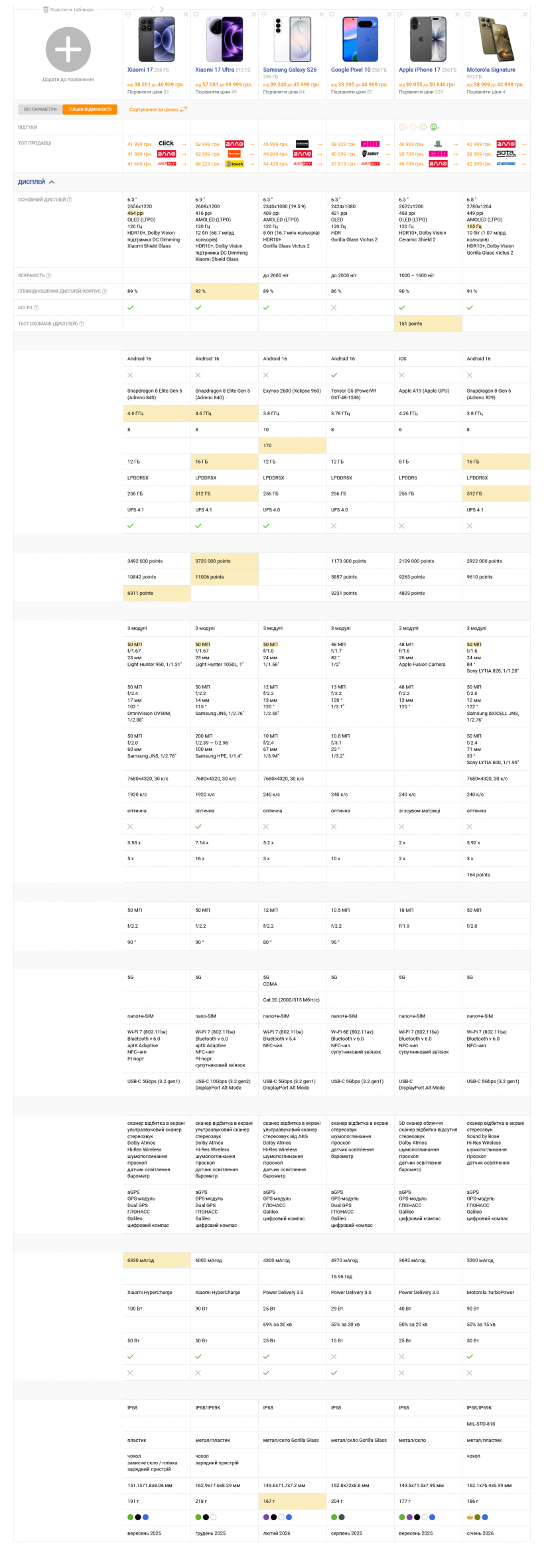Viewport: 554px width, 1550px height.
Task: Click the question mark beside ЯСКРАВІСТЬ
Action: [x=48, y=275]
